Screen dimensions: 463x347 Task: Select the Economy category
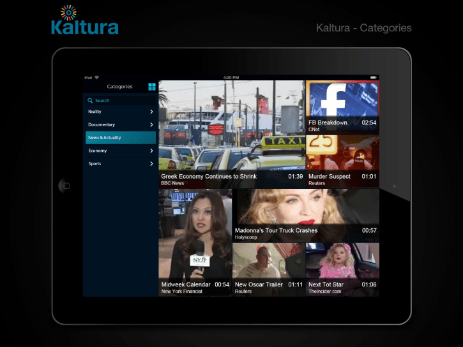point(121,151)
